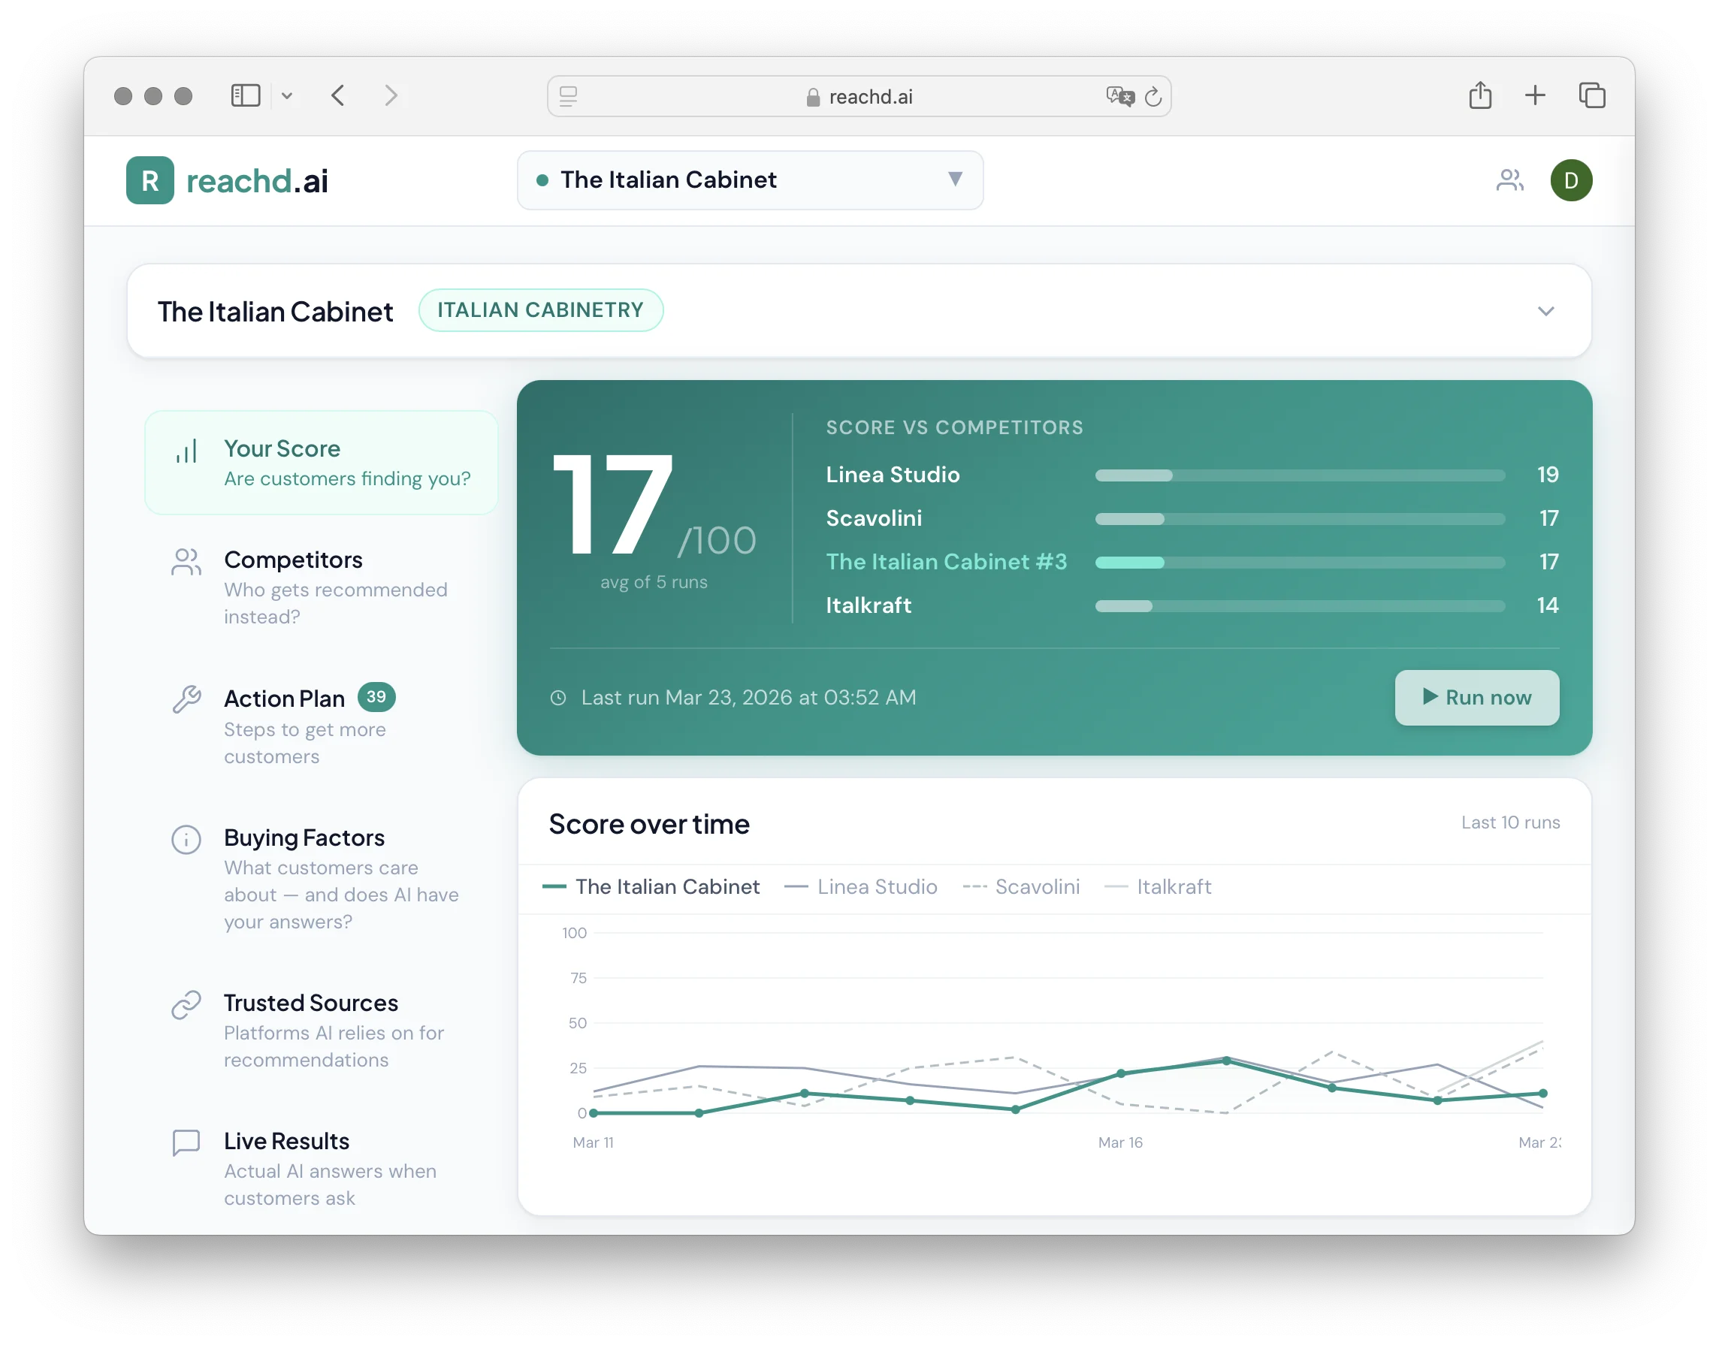Select the Action Plan menu item
The height and width of the screenshot is (1346, 1719).
(x=284, y=698)
